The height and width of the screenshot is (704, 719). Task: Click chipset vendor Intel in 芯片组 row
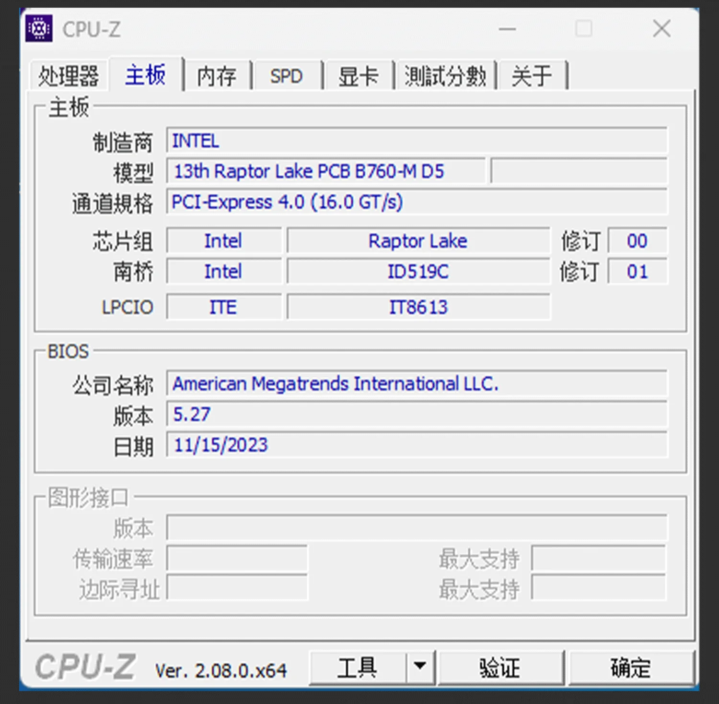pos(224,241)
